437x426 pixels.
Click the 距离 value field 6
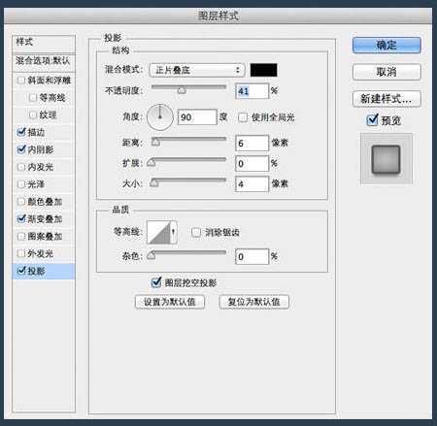pyautogui.click(x=252, y=143)
